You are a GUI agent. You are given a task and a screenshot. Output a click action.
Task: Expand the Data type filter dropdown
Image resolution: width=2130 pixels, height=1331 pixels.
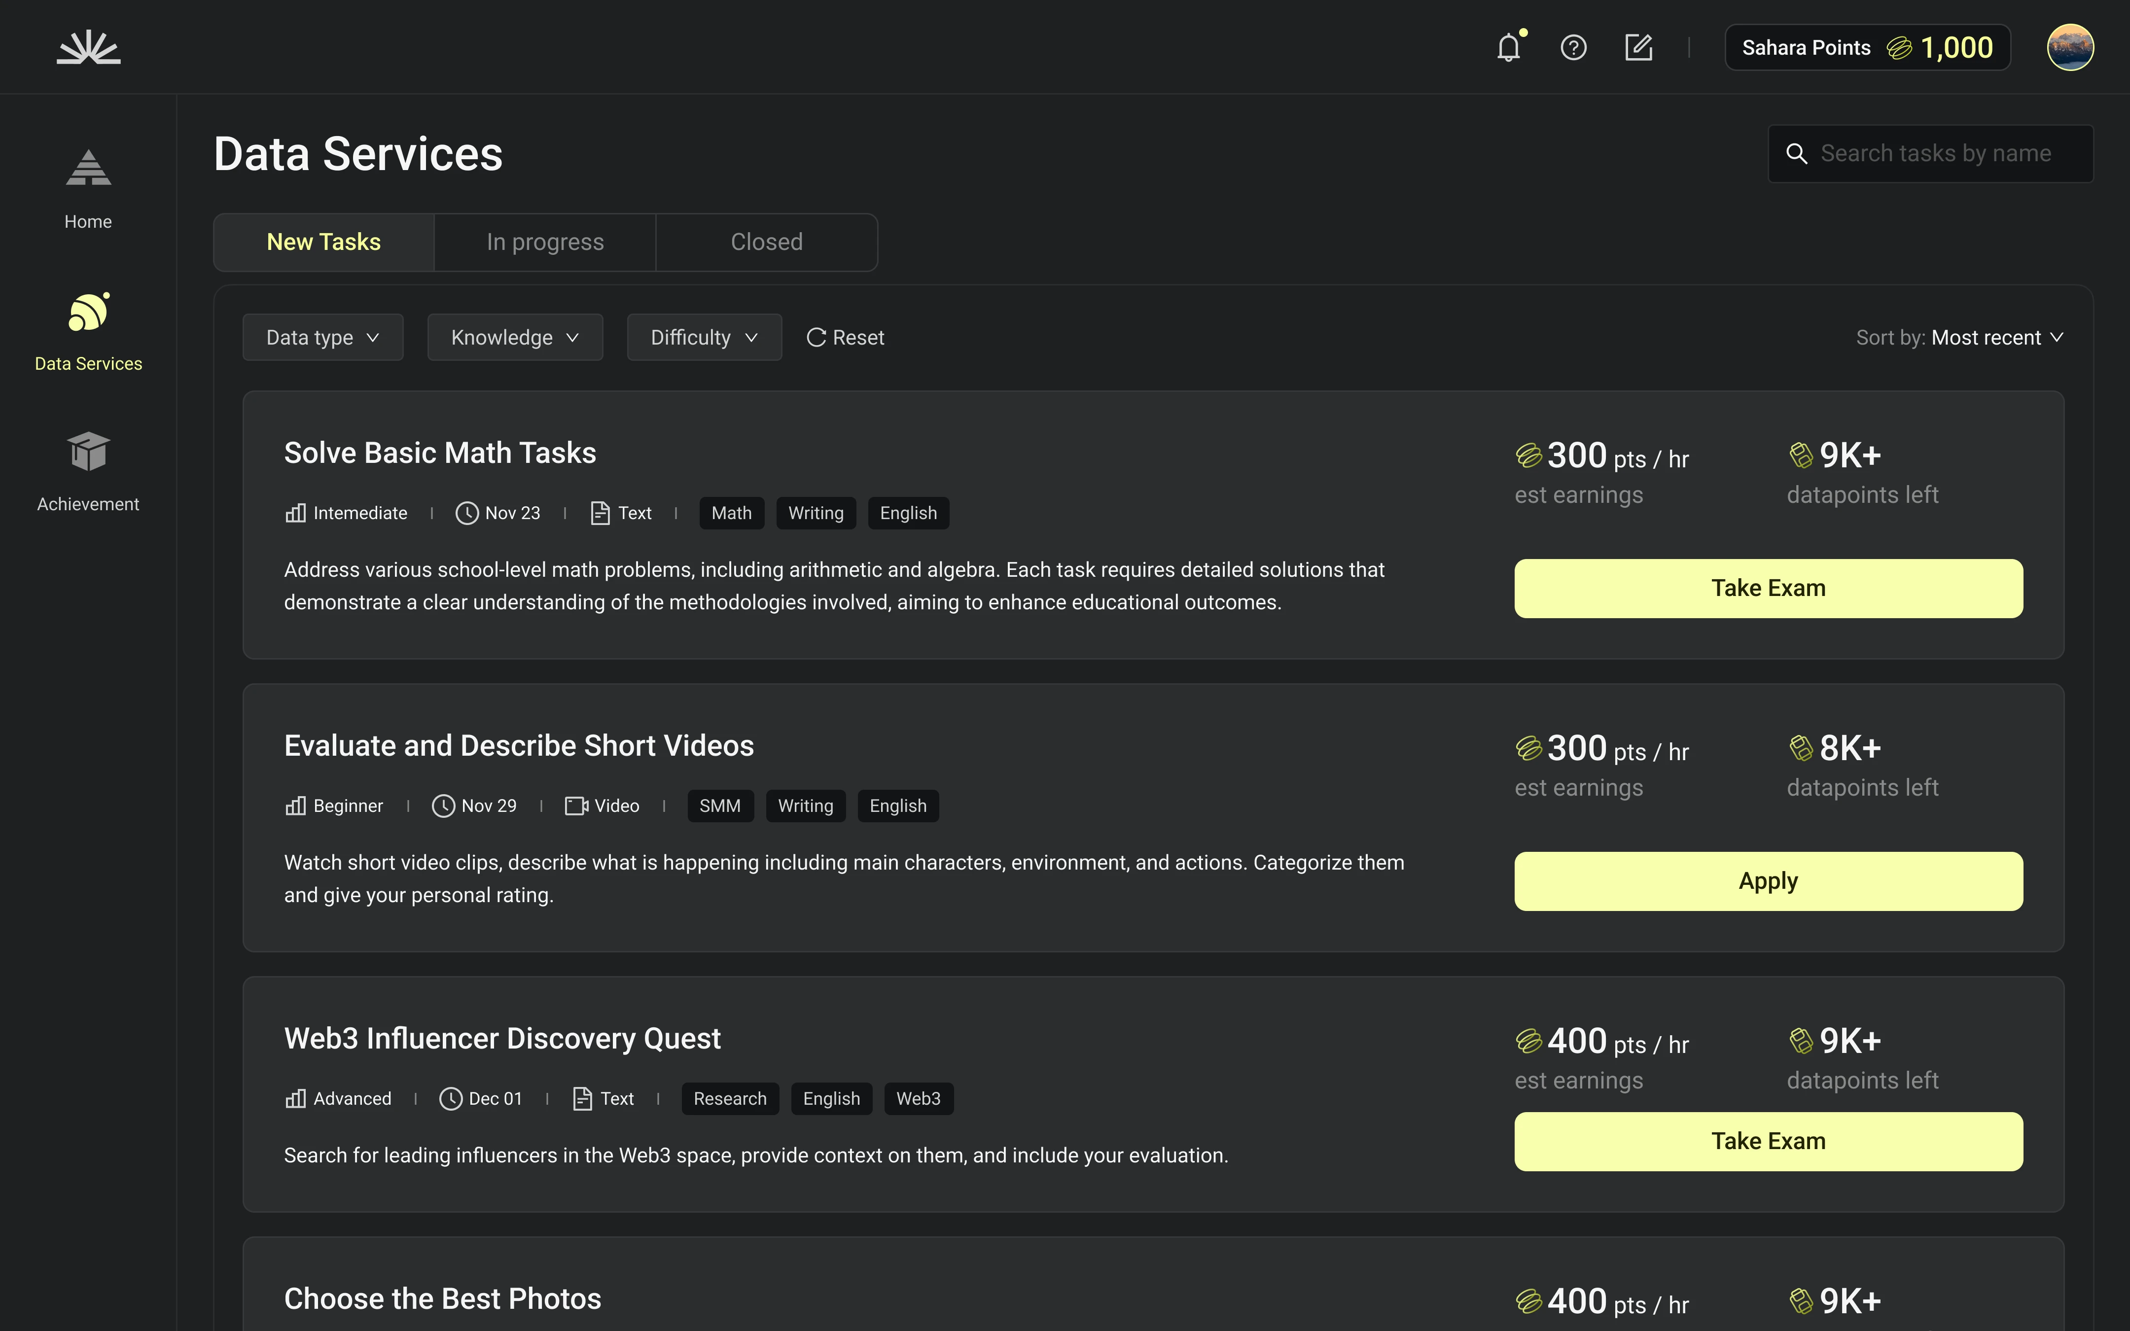(322, 338)
